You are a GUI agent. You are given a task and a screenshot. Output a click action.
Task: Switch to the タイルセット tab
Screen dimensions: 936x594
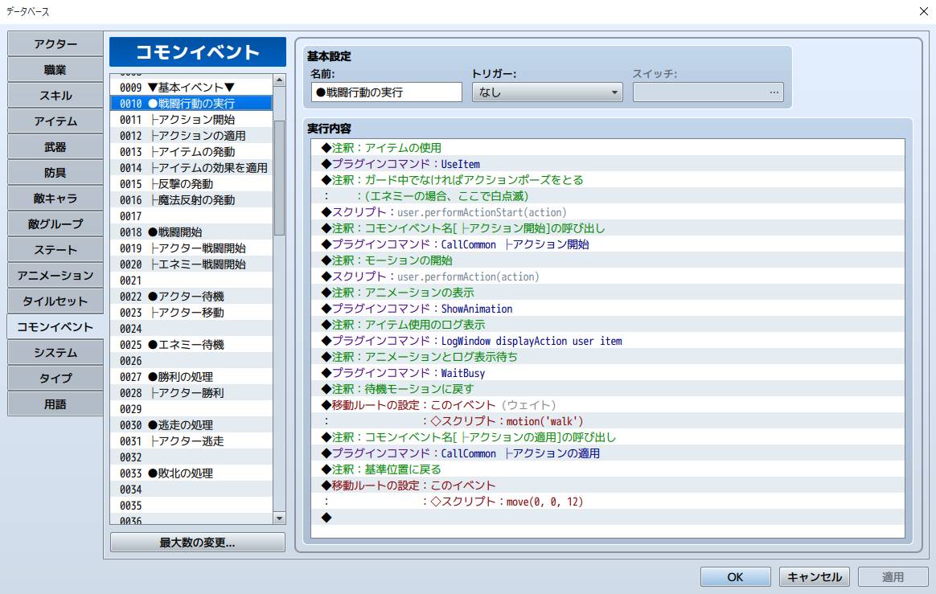pos(55,301)
